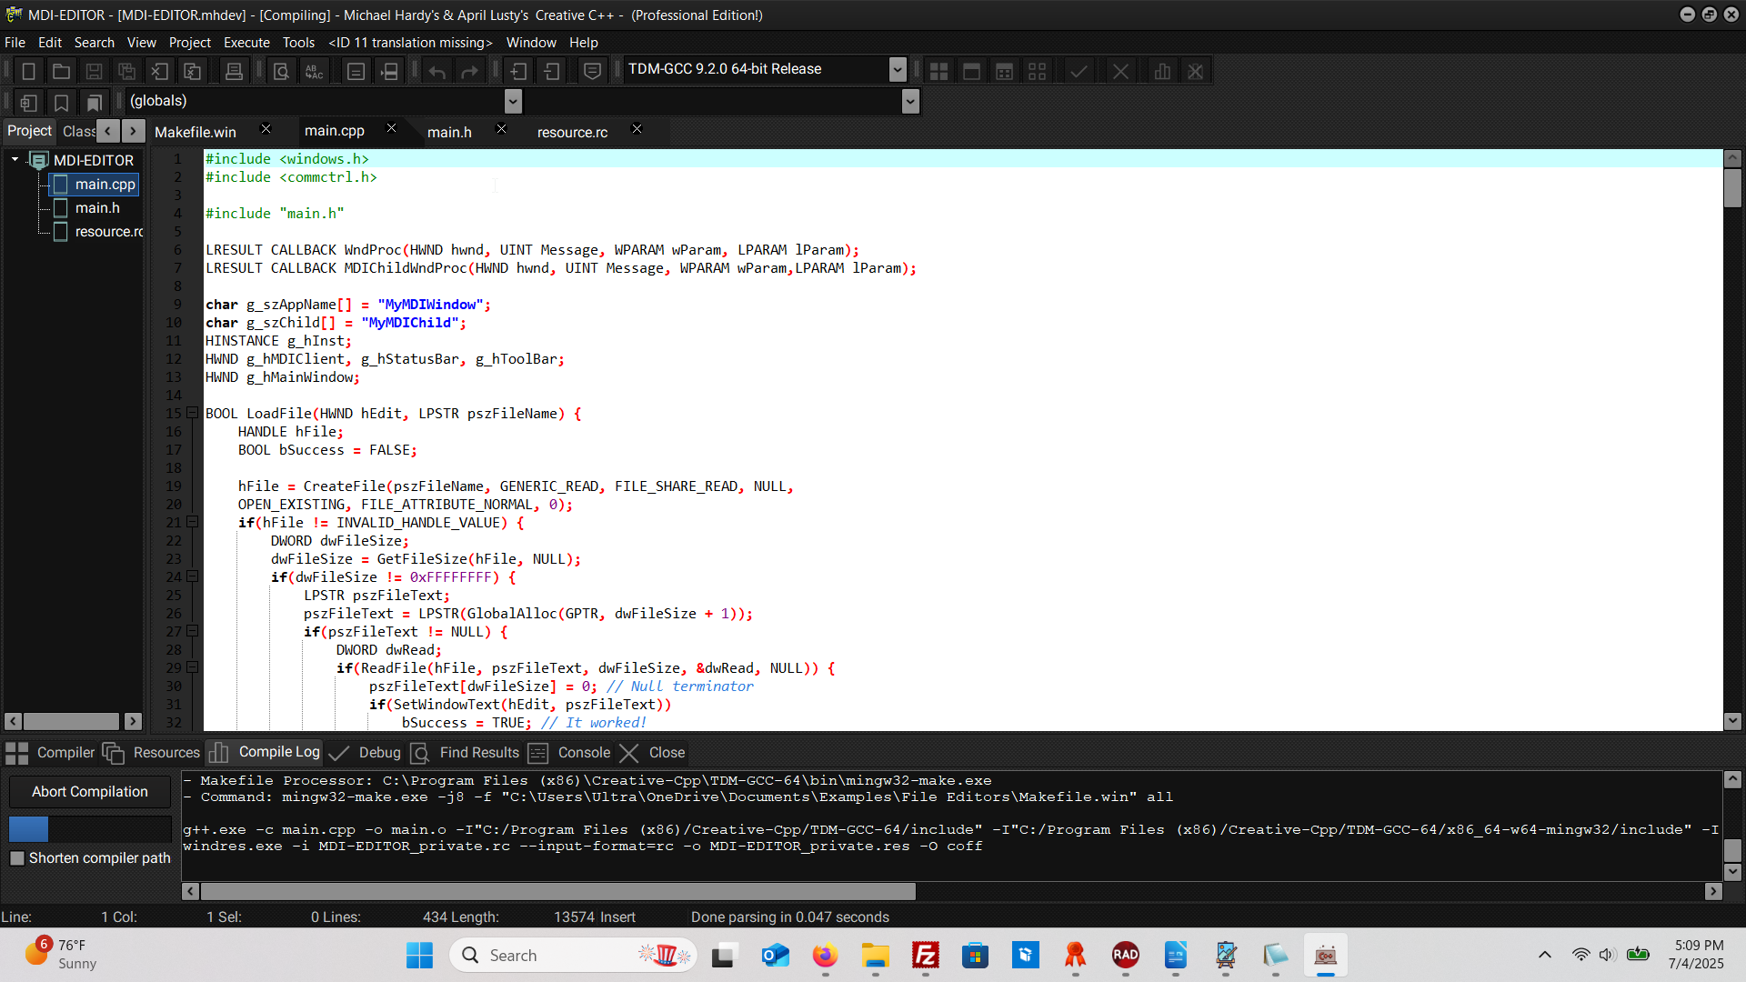Enable Shorten compiler path checkbox
1746x982 pixels.
pyautogui.click(x=17, y=858)
